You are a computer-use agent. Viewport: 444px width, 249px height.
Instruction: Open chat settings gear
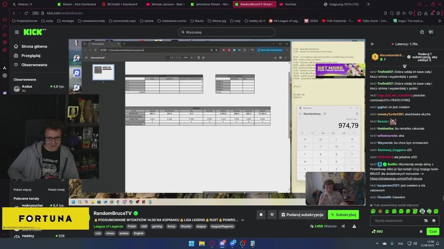421,232
